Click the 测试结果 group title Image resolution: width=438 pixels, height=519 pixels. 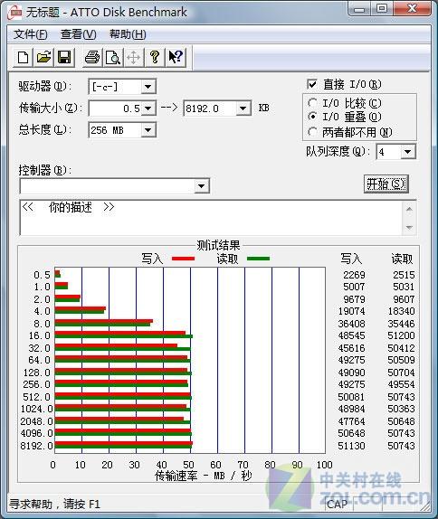point(218,245)
